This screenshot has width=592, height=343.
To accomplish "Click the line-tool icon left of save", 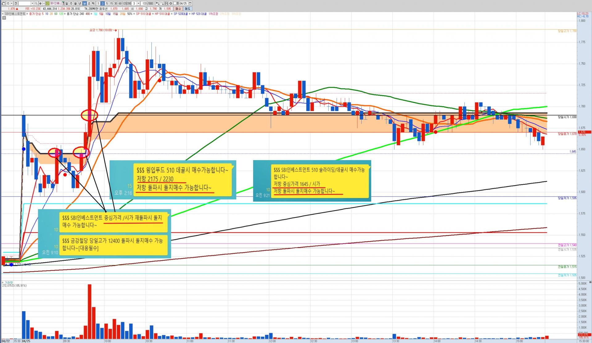I will pyautogui.click(x=162, y=3).
